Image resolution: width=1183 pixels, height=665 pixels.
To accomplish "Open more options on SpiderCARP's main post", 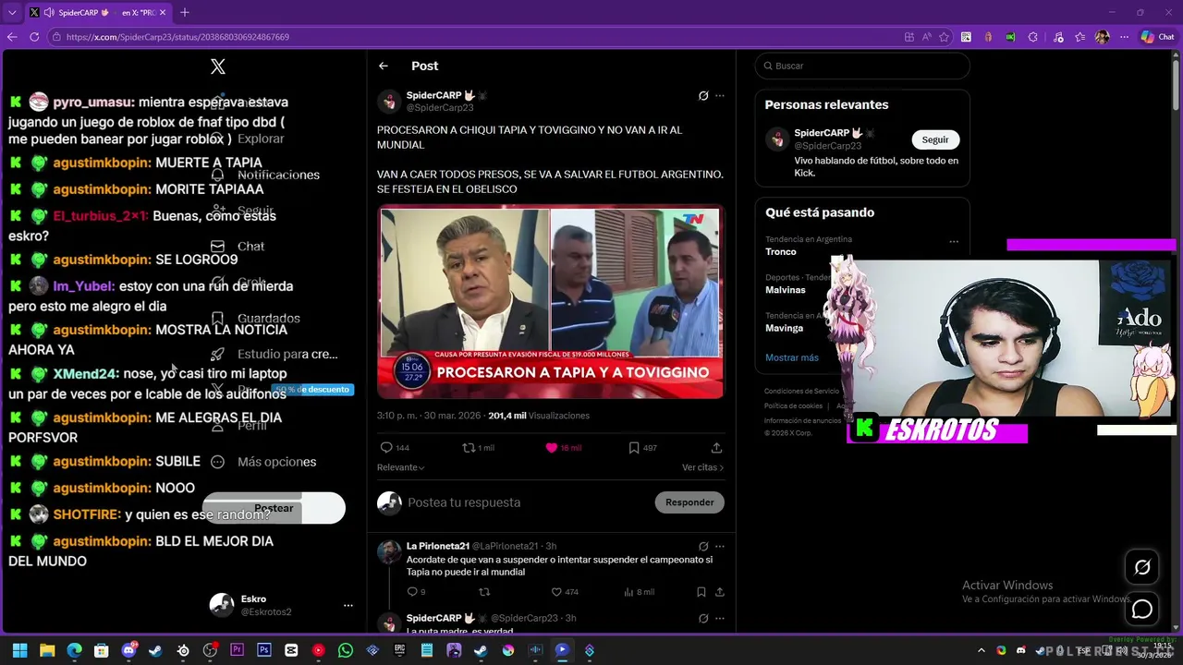I will pos(720,96).
